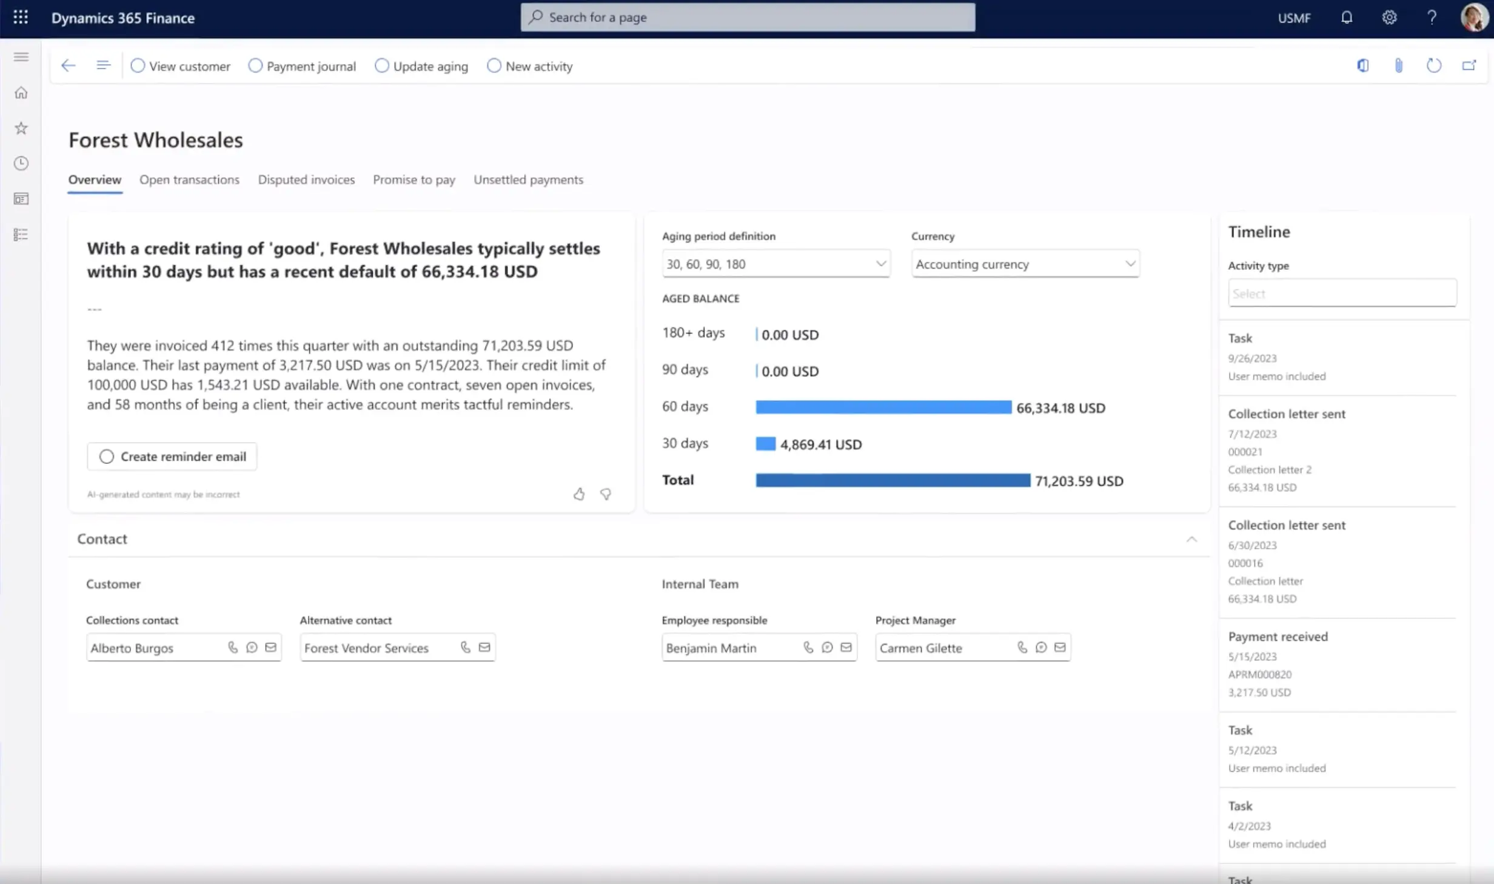
Task: Call Benjamin Martin via phone icon
Action: [808, 648]
